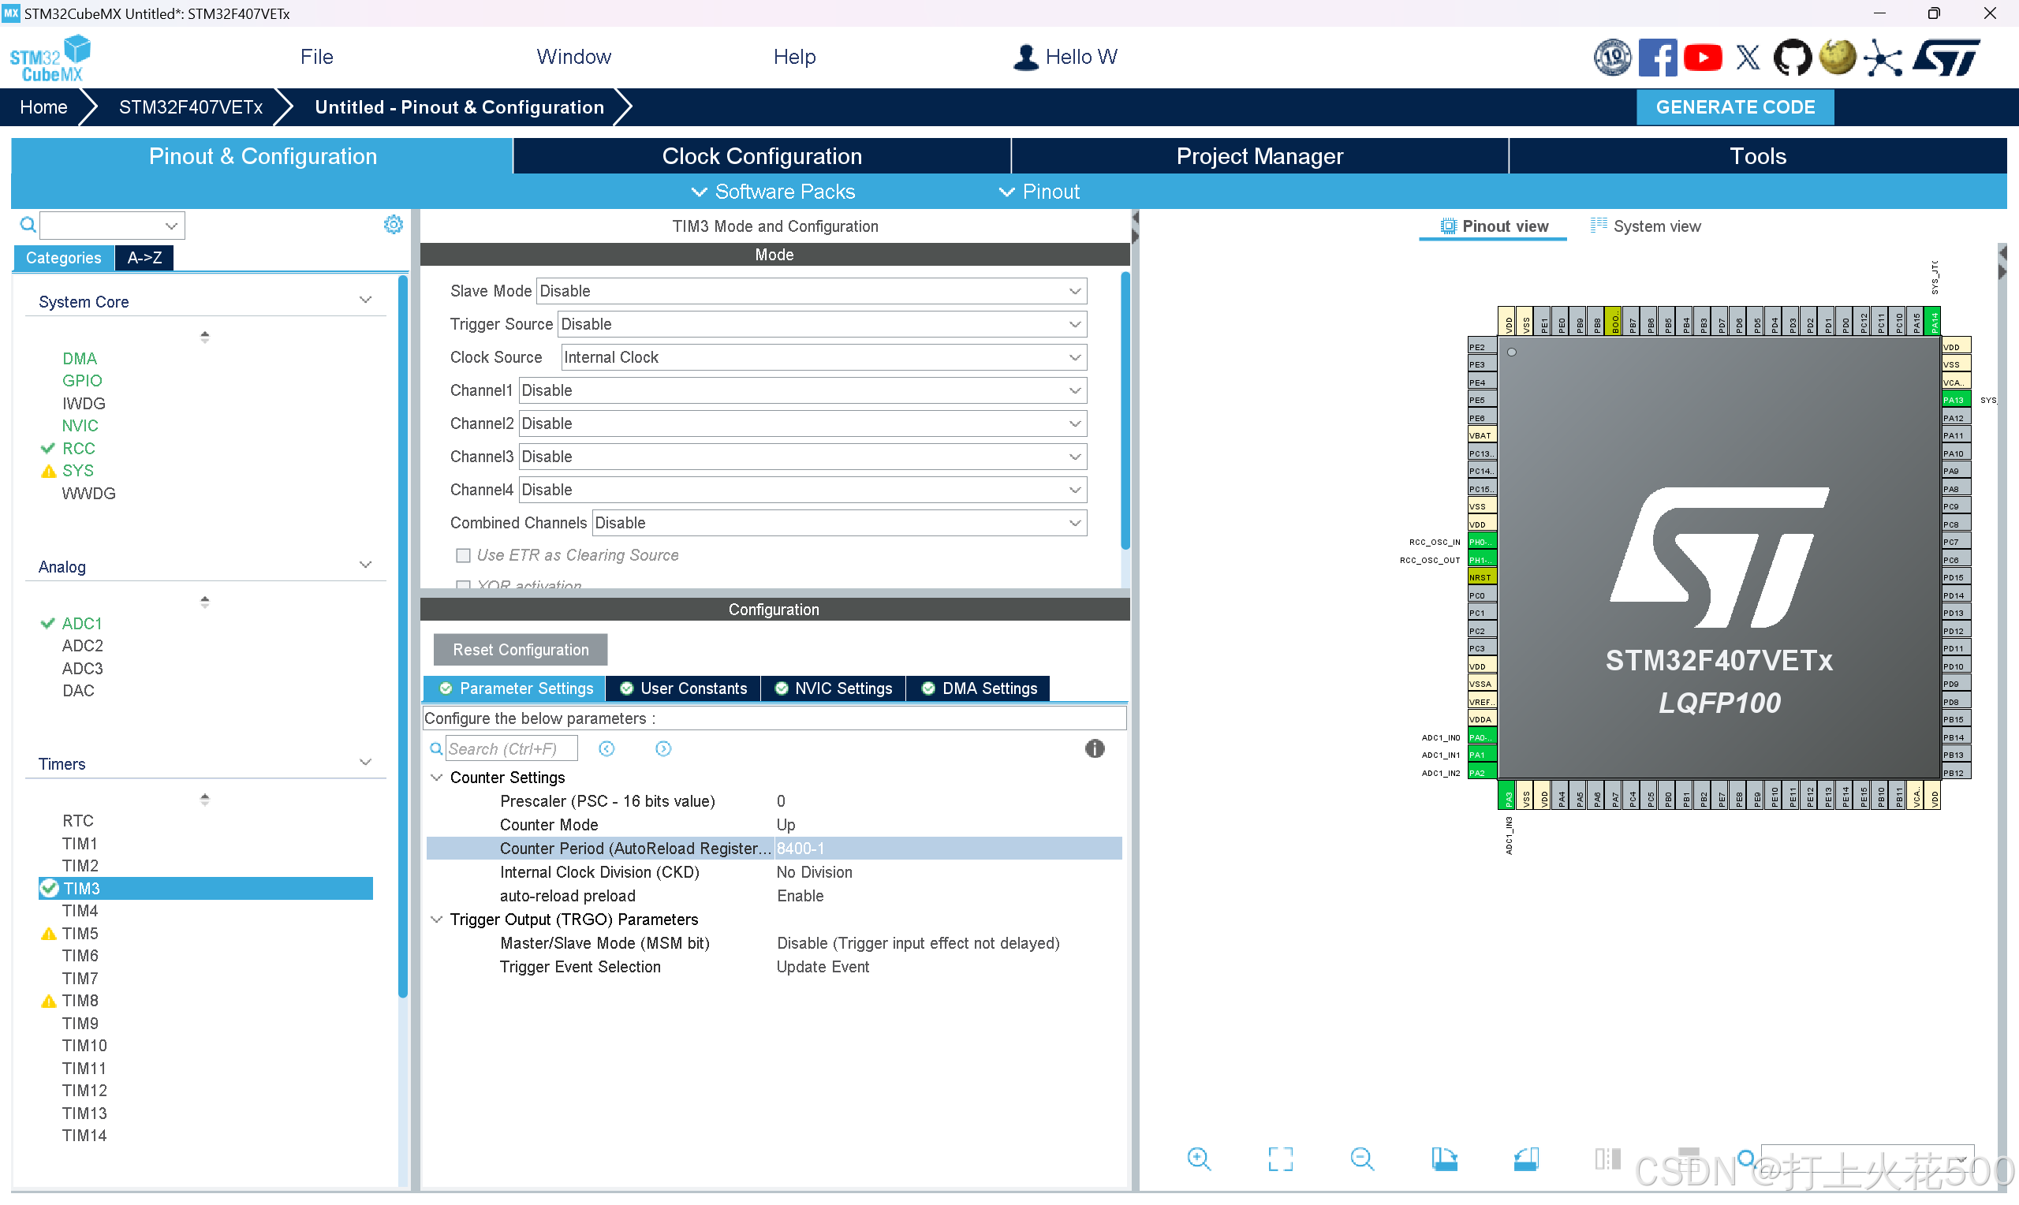The height and width of the screenshot is (1205, 2019).
Task: Switch categories list to A->Z sorting
Action: click(x=144, y=257)
